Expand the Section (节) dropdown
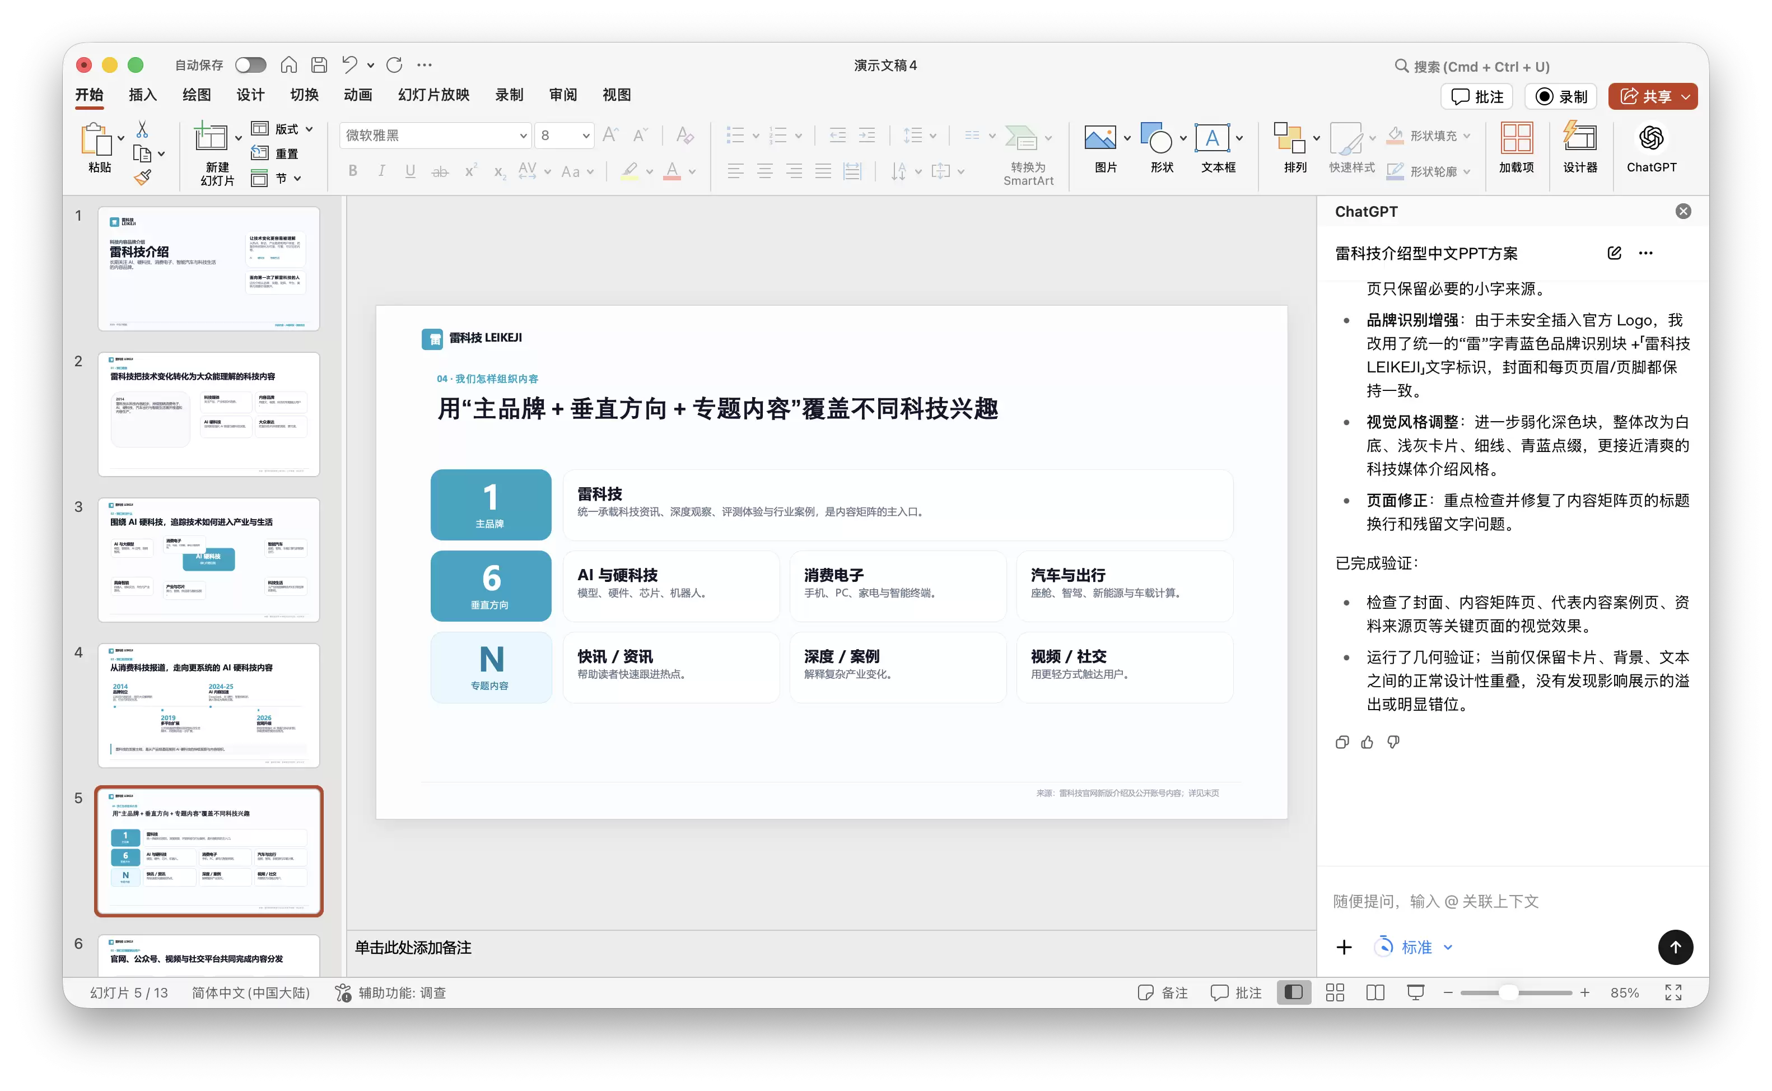 pos(297,178)
